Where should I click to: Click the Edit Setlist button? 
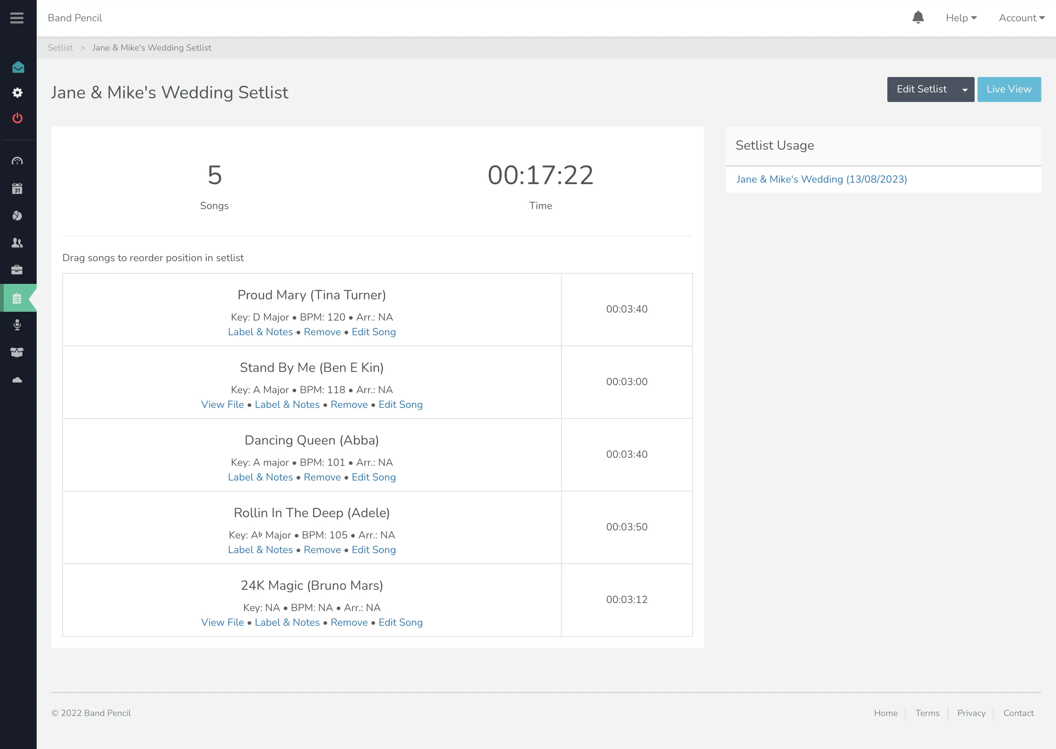[x=921, y=89]
